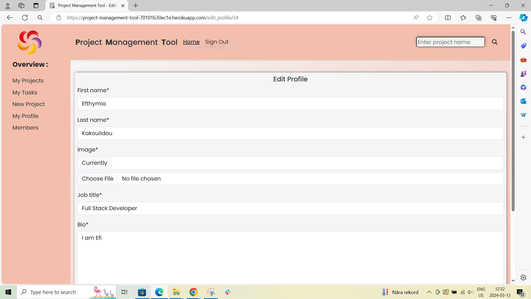The height and width of the screenshot is (299, 531).
Task: Open Outlook from the Edge sidebar
Action: tap(523, 101)
